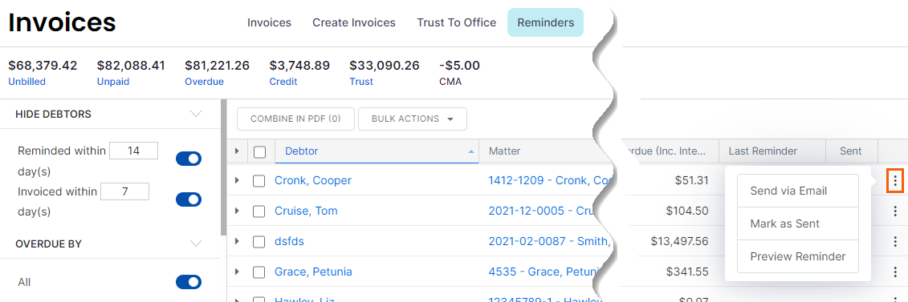Toggle the Invoiced within days switch
The image size is (908, 302).
(189, 199)
